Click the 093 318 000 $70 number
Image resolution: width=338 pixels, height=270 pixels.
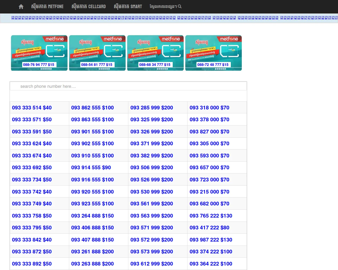point(209,108)
